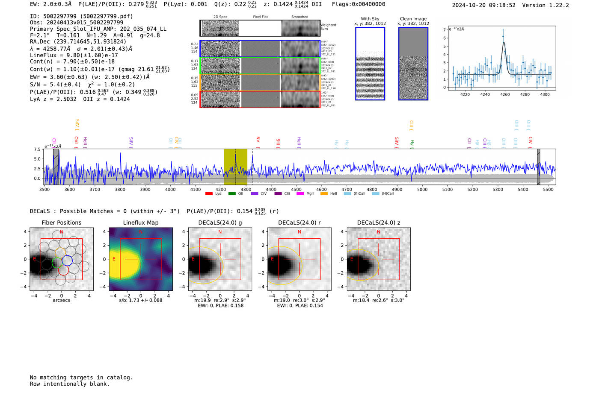Click the λ = 4258.77Å wavelength line
This screenshot has height=407, width=599.
click(x=81, y=49)
